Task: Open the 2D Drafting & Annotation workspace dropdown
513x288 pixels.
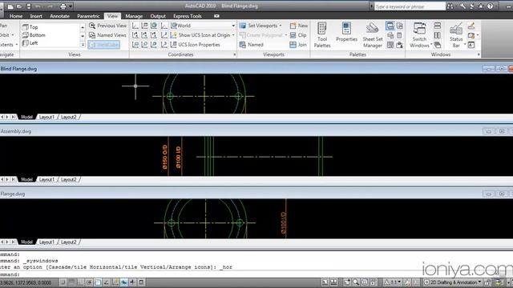Action: point(453,282)
